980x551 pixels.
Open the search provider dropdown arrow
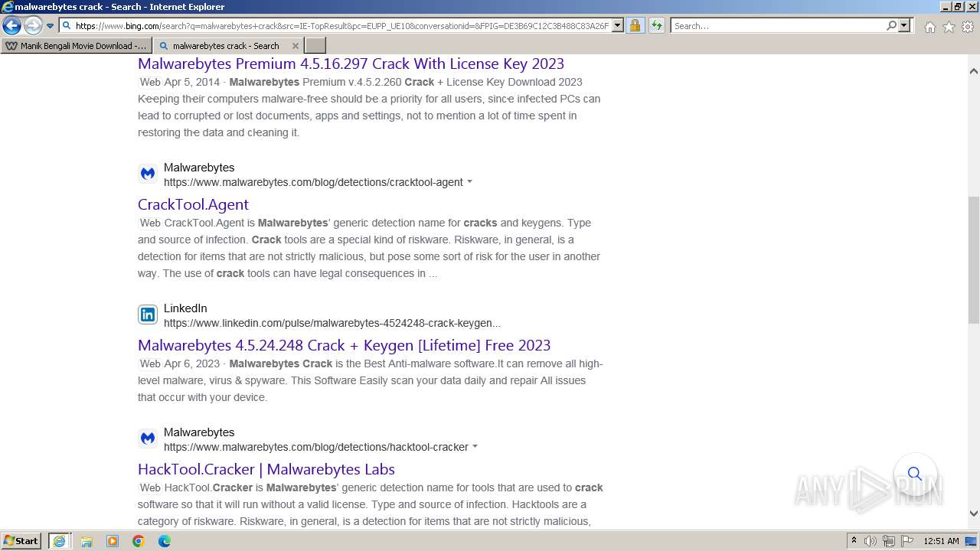pos(904,25)
